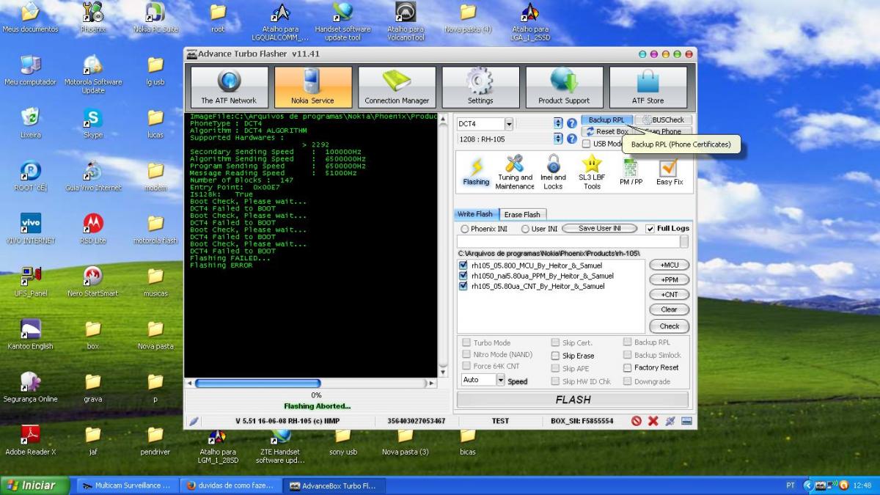Open the Iniciar start button
Viewport: 880px width, 495px height.
pos(34,485)
